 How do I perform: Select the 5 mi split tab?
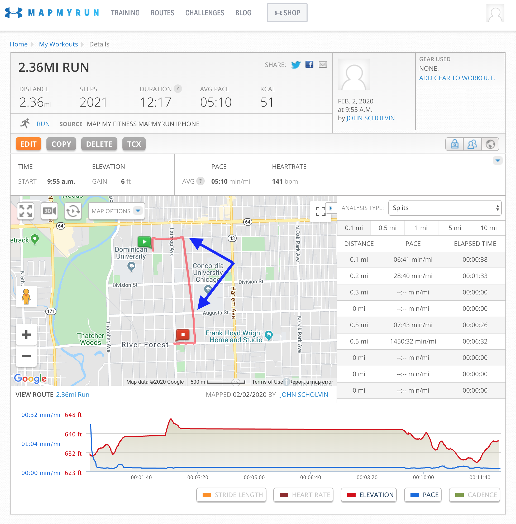(455, 228)
